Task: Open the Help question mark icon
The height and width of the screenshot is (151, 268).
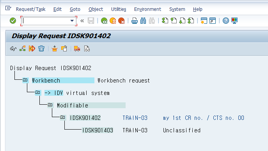Action: pyautogui.click(x=226, y=21)
